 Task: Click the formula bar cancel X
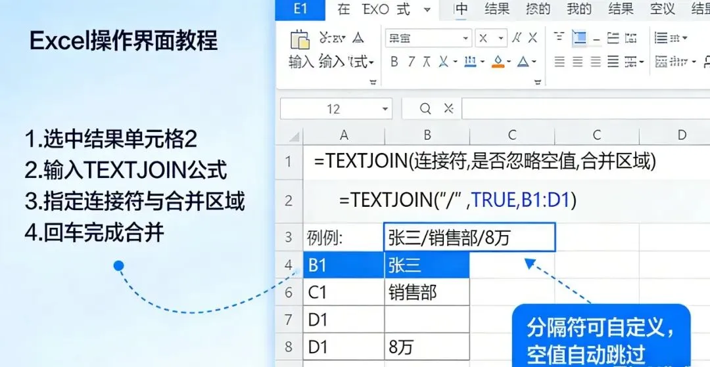pyautogui.click(x=448, y=108)
